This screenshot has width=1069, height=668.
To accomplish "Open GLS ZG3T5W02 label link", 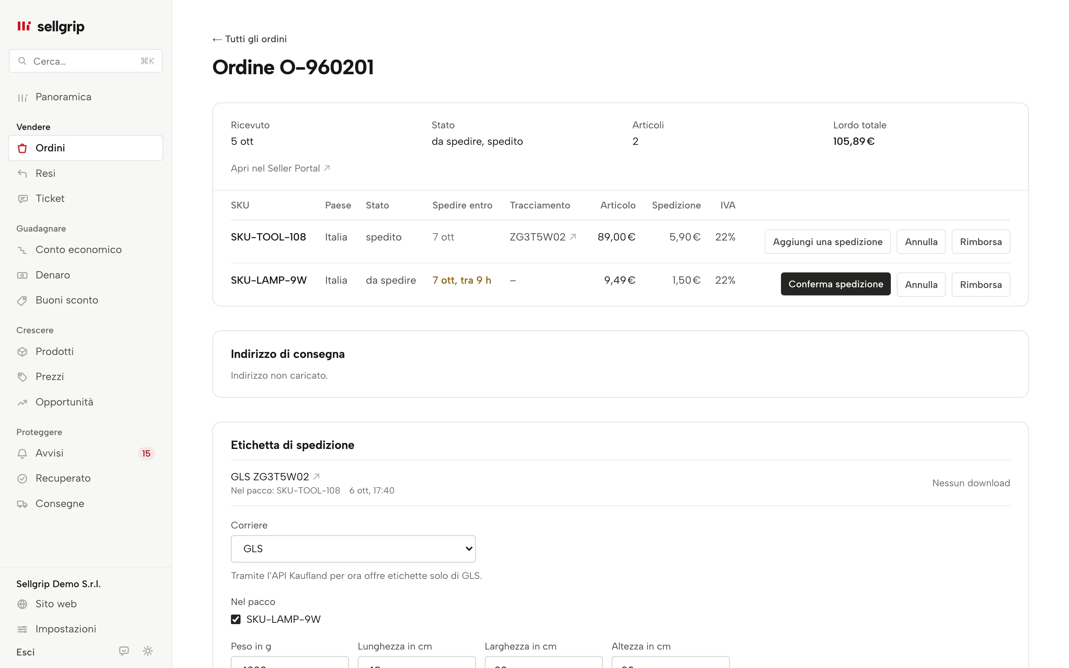I will [275, 477].
